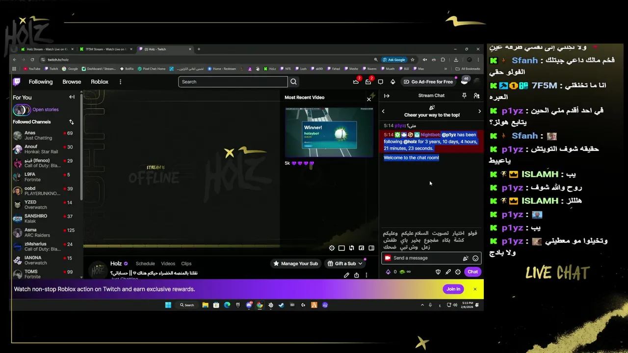Open the pinned chat icon
The image size is (628, 353).
point(464,96)
